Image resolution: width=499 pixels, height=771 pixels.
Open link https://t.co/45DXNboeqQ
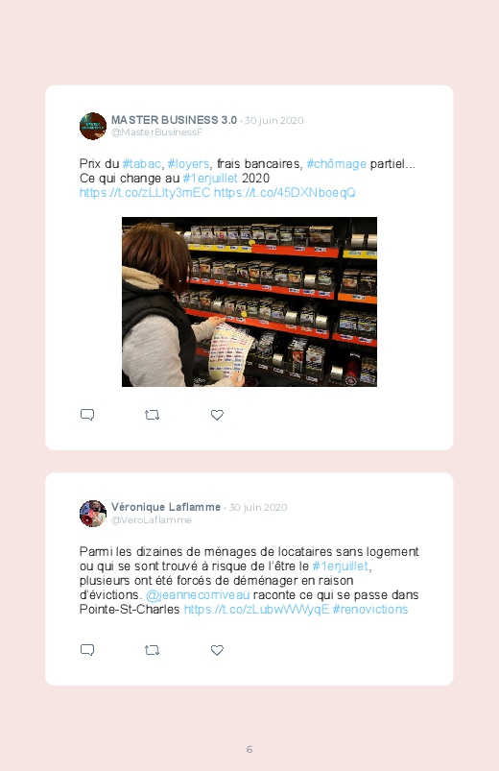285,192
